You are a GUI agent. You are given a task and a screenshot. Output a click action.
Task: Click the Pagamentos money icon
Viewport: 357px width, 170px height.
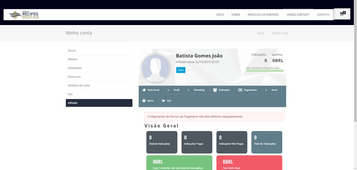point(240,90)
